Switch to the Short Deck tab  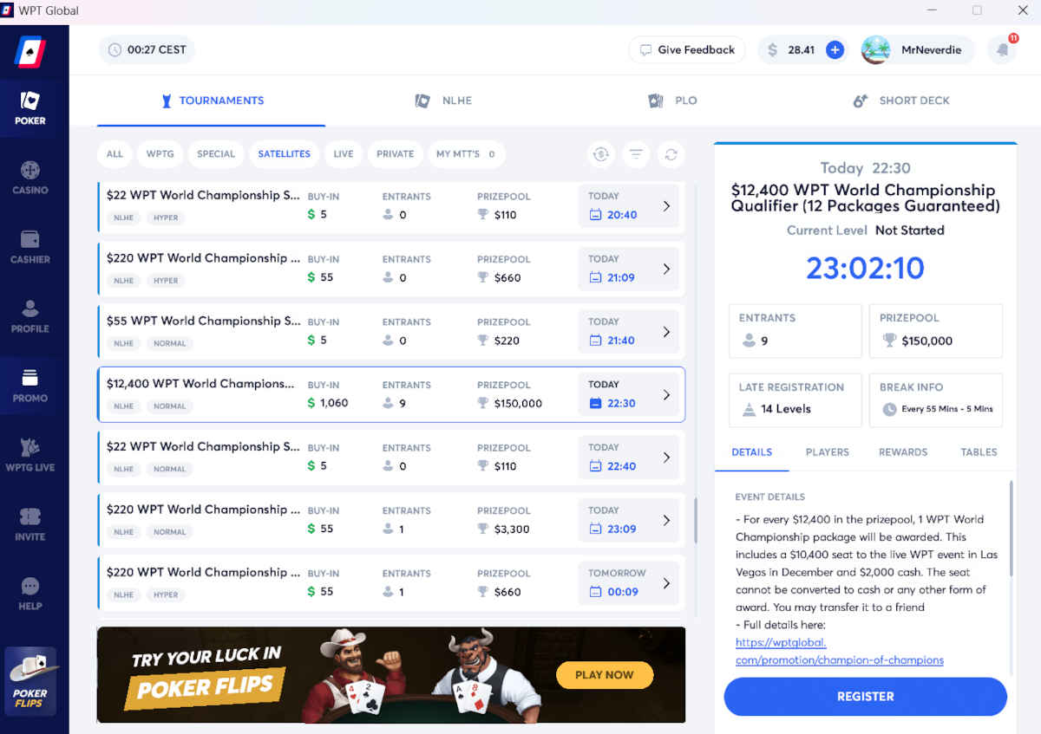coord(901,101)
